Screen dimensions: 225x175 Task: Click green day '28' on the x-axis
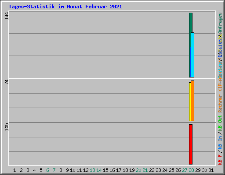(191, 170)
